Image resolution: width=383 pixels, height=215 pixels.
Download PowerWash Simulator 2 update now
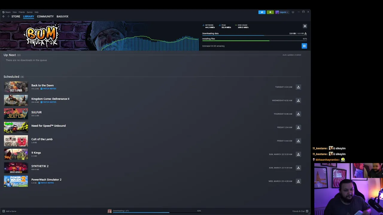(298, 181)
